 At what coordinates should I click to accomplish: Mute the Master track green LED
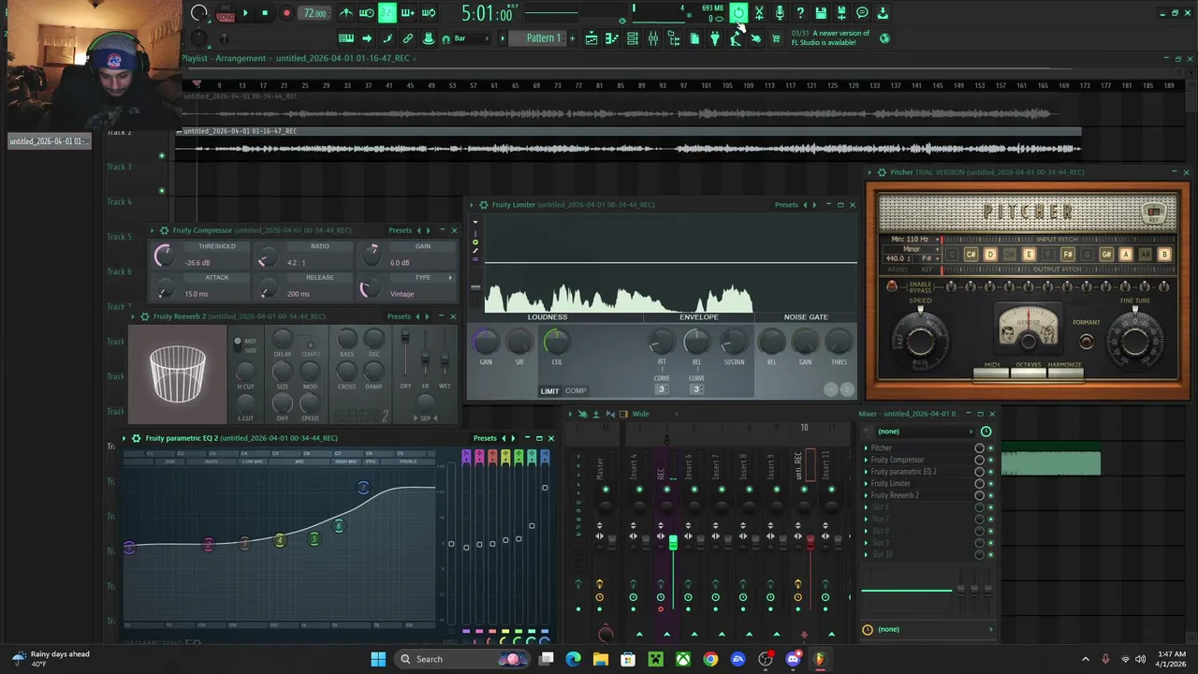(606, 490)
